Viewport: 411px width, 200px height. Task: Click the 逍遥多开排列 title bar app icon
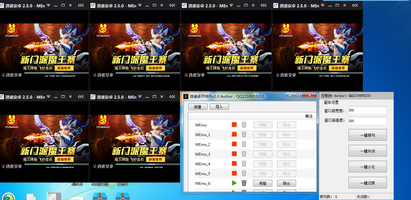click(186, 96)
